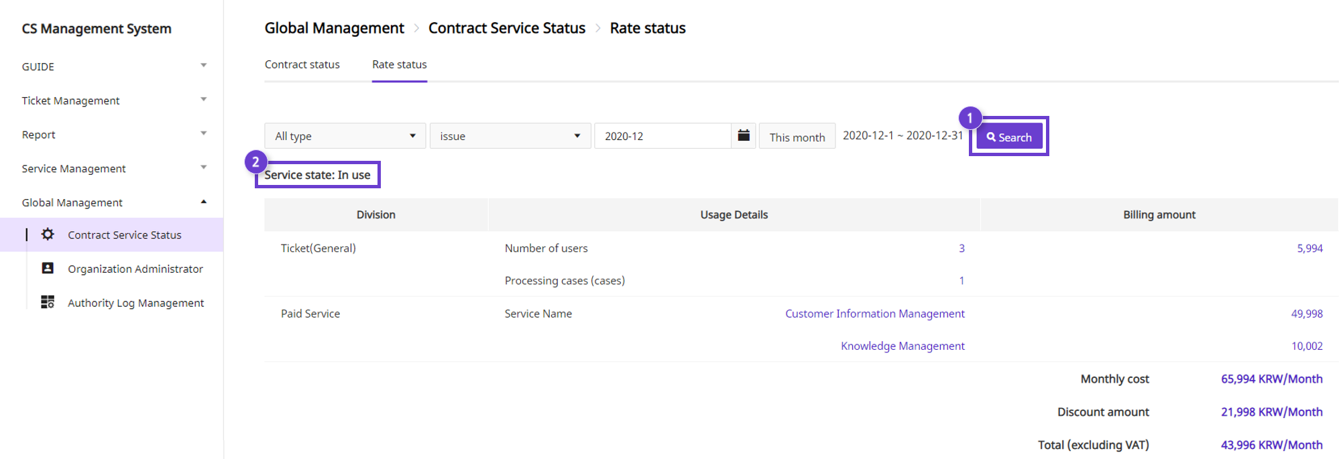
Task: Click the Ticket(General) division cell
Action: point(318,248)
